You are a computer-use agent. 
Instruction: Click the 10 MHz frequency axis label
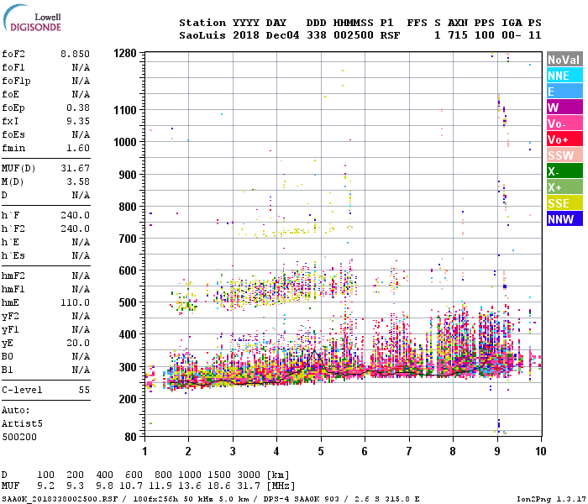[x=540, y=451]
